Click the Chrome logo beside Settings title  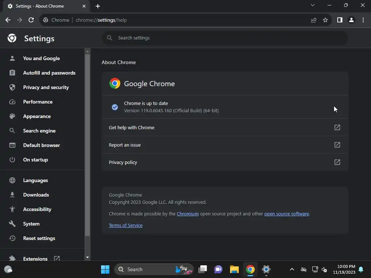coord(12,38)
